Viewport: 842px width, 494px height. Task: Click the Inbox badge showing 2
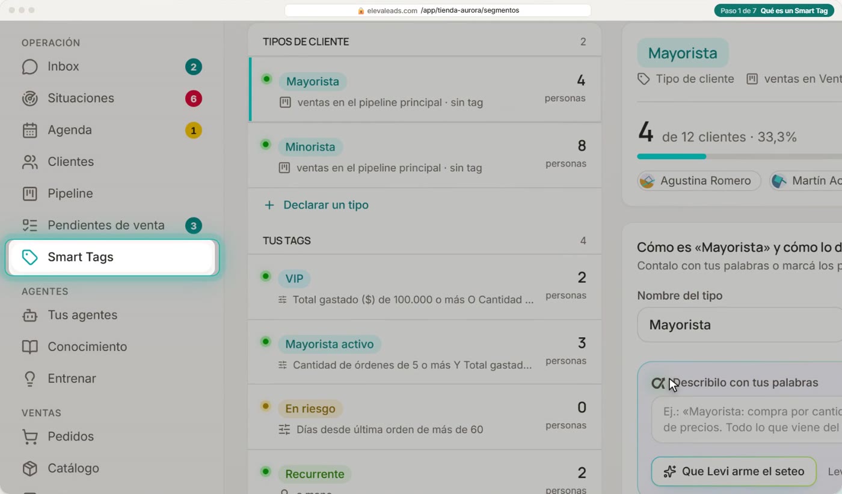(193, 67)
